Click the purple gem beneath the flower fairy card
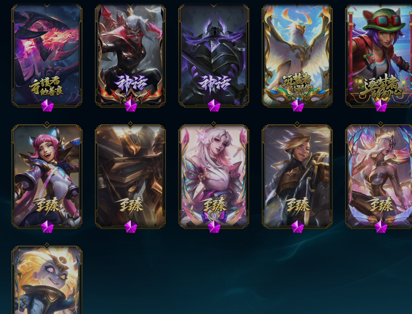Screen dimensions: 412x314 point(214,227)
